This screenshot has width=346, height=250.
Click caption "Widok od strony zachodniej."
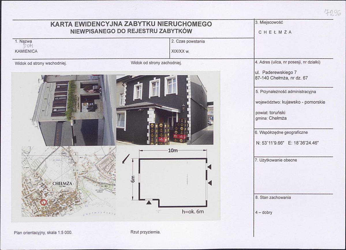(156, 63)
